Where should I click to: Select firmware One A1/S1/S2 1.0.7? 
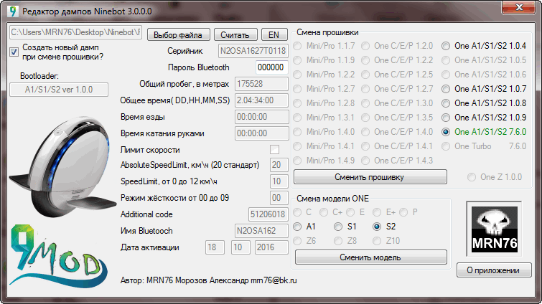pos(447,89)
